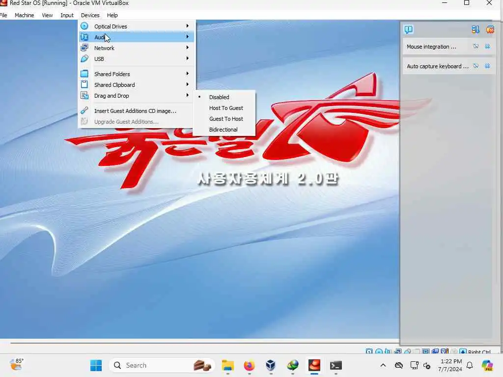Click the optical disk indicator in VM status bar
The height and width of the screenshot is (377, 503).
pyautogui.click(x=379, y=351)
